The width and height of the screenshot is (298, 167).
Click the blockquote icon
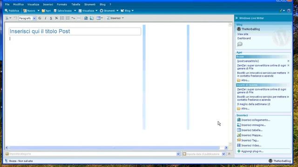point(73,18)
